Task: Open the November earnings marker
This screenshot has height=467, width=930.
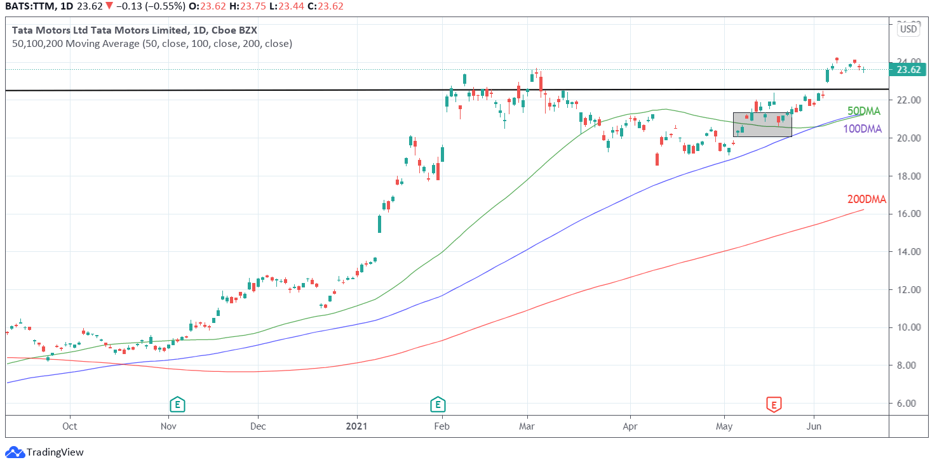Action: pyautogui.click(x=177, y=404)
